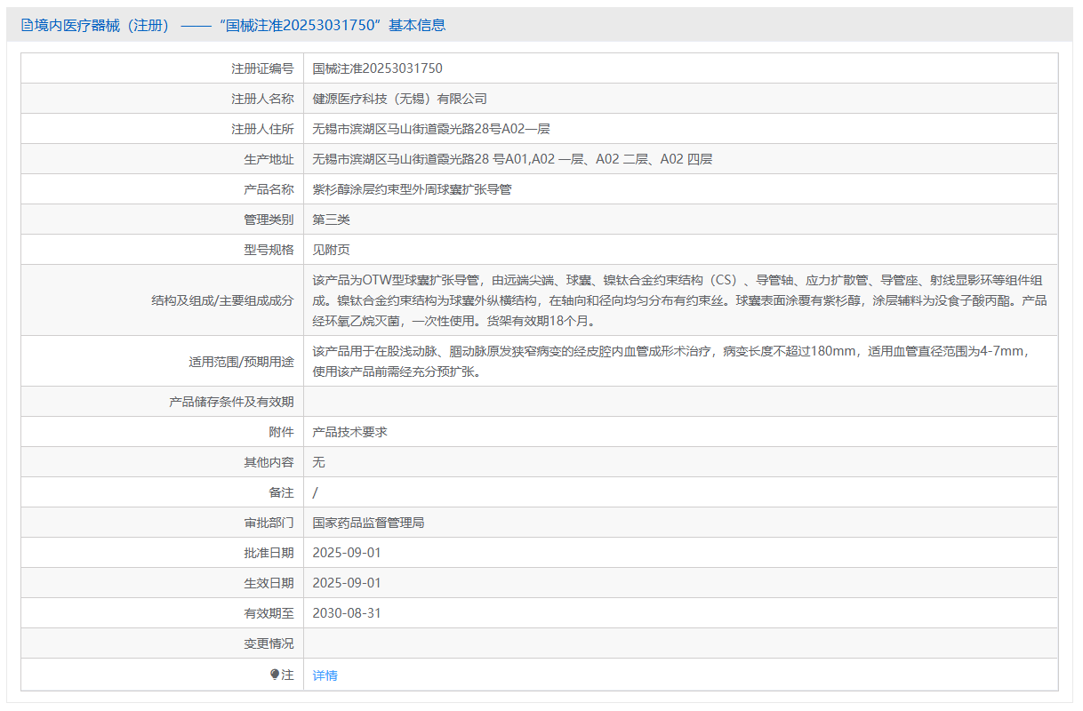Click the 备注 value slash
Image resolution: width=1083 pixels, height=711 pixels.
click(316, 492)
